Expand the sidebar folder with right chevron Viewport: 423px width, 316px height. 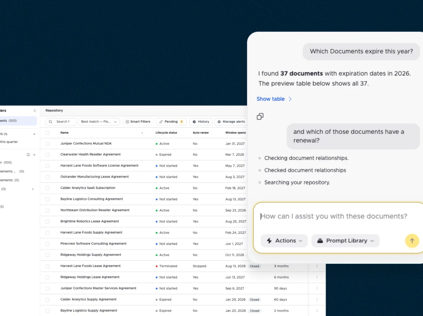[x=33, y=189]
